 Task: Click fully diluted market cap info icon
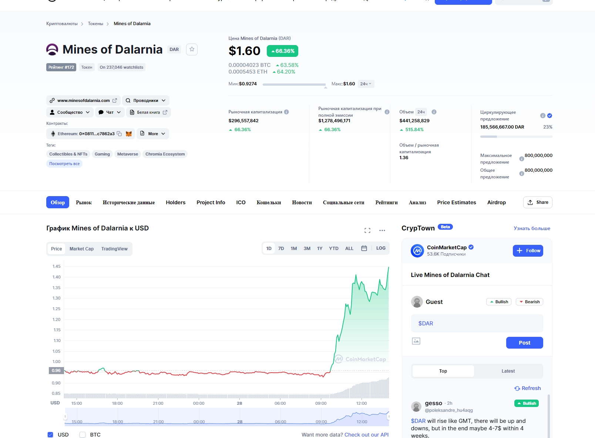(x=387, y=112)
